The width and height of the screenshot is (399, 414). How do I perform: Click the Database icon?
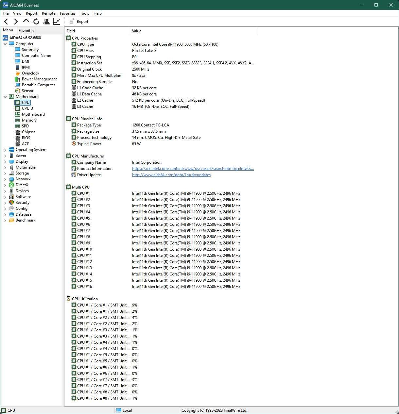tap(11, 214)
